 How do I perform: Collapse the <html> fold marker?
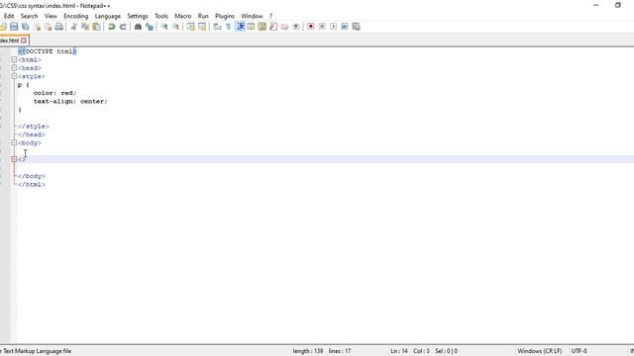(14, 59)
